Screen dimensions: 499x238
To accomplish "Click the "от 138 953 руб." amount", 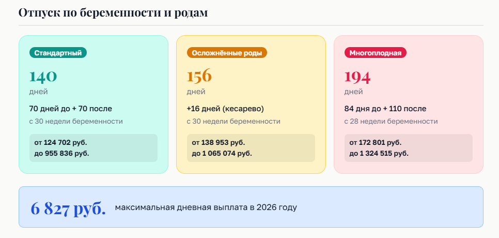I will tap(218, 142).
